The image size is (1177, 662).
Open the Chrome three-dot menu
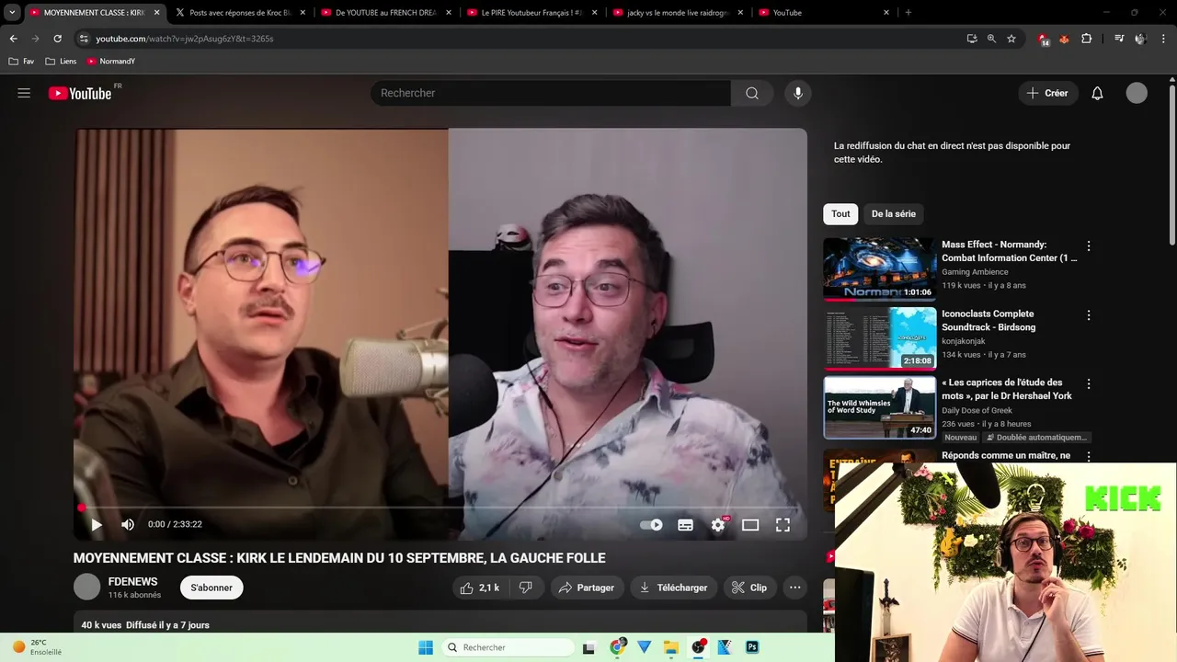[x=1164, y=39]
